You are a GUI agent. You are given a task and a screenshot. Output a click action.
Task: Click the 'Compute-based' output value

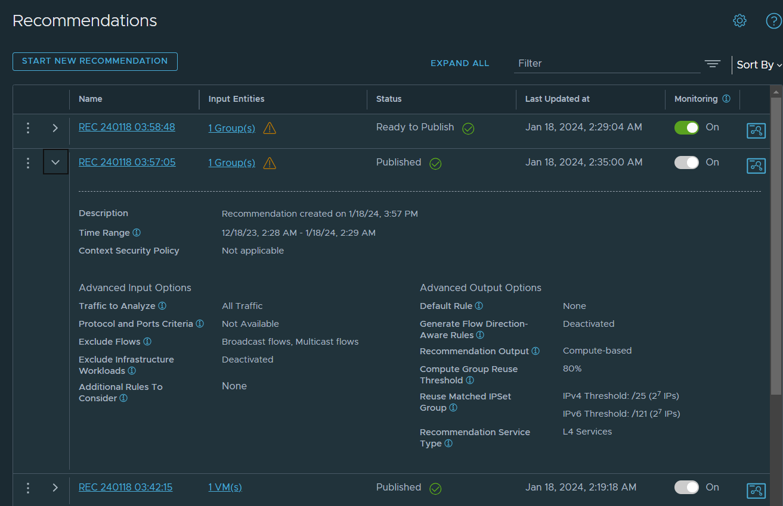597,351
